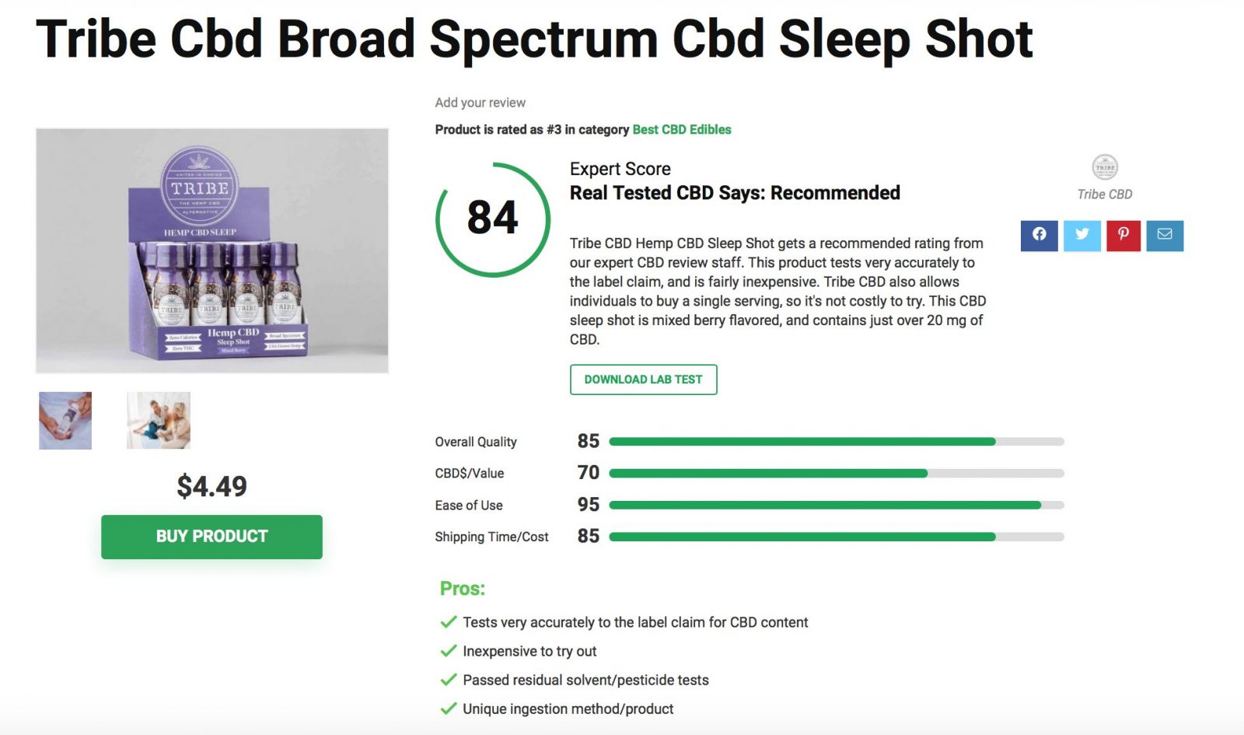Open the Best CBD Edibles category link
This screenshot has height=735, width=1244.
click(682, 130)
